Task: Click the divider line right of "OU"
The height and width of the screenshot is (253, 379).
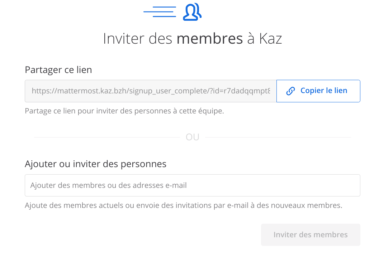Action: tap(278, 137)
